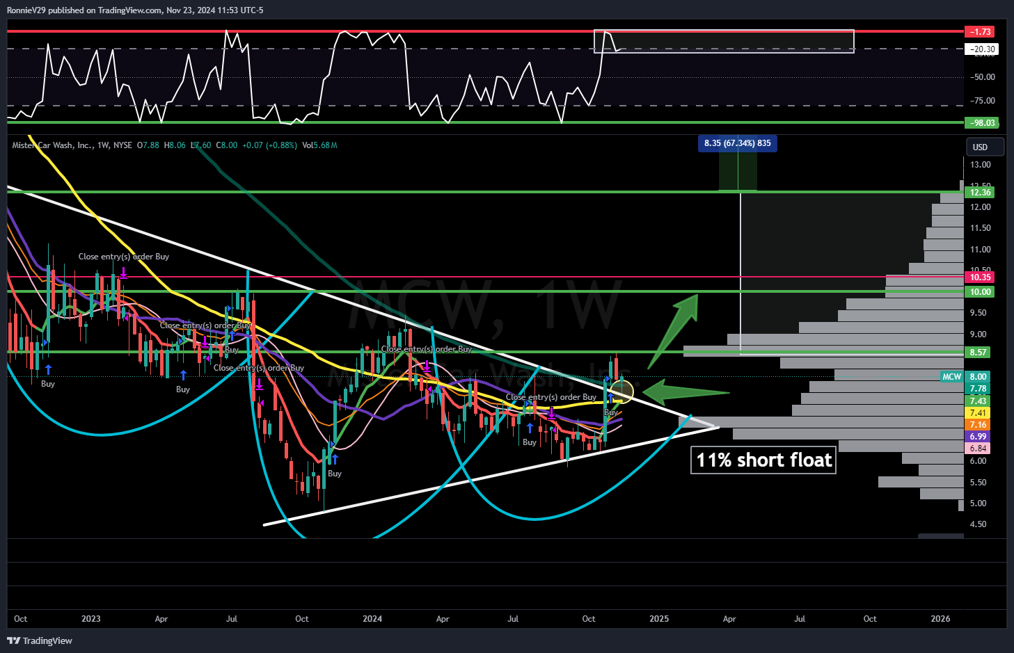Viewport: 1014px width, 653px height.
Task: Select the green 7.43 price tag
Action: click(979, 401)
